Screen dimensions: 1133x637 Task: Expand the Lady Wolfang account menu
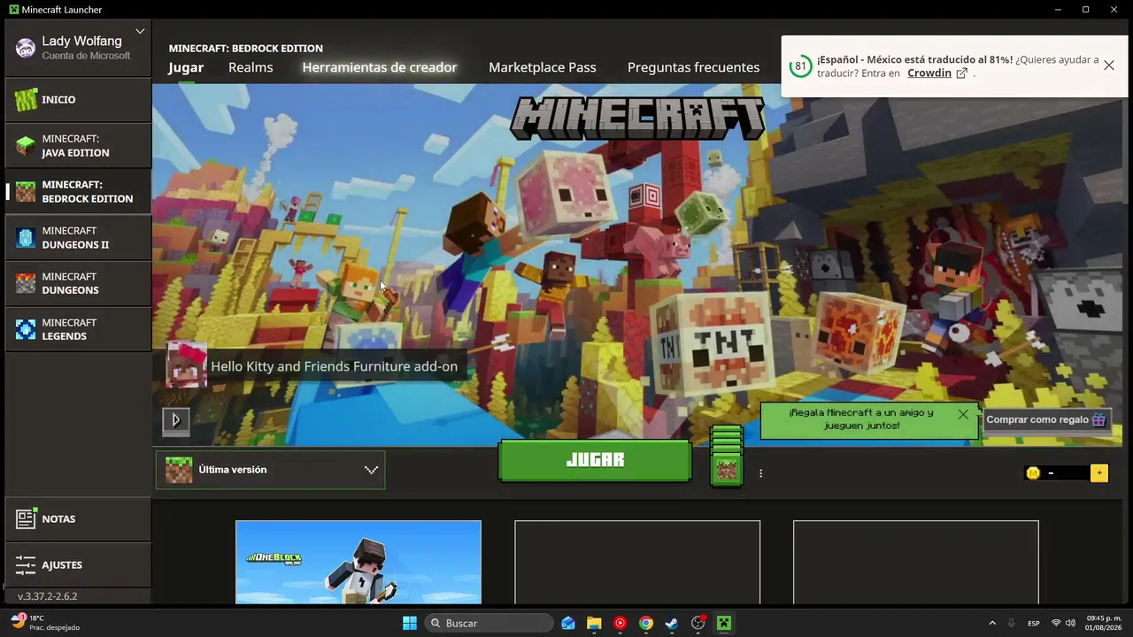[140, 32]
